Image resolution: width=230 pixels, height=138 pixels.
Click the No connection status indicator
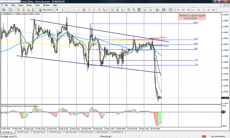pyautogui.click(x=218, y=137)
